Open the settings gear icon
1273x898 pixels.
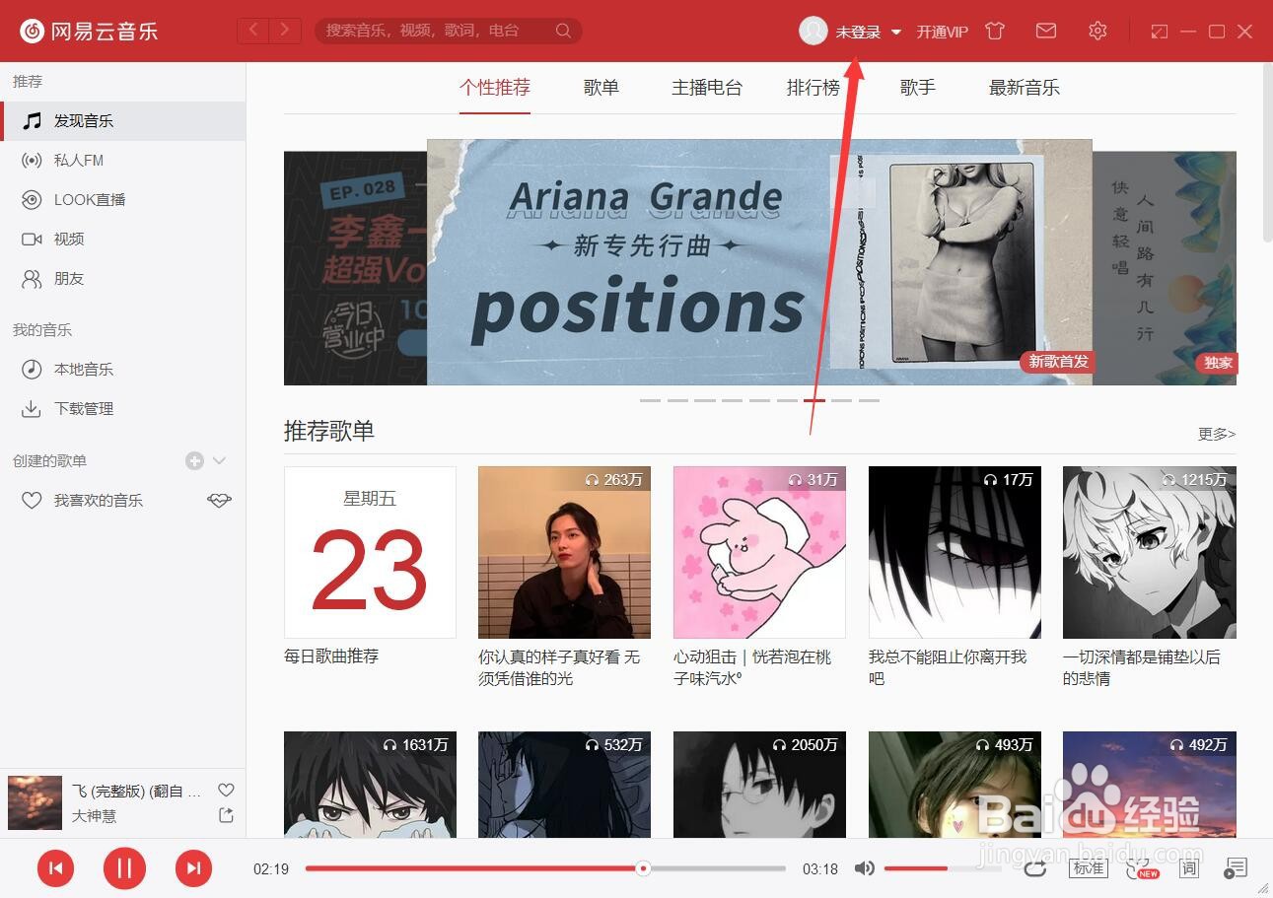tap(1097, 31)
